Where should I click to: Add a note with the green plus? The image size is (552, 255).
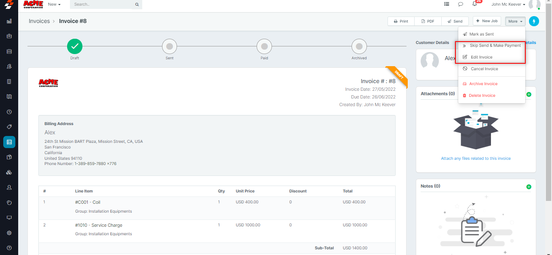coord(529,187)
